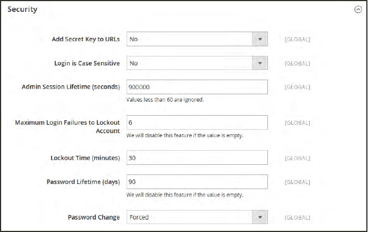This screenshot has width=368, height=232.
Task: Click the Security section heading
Action: click(22, 10)
